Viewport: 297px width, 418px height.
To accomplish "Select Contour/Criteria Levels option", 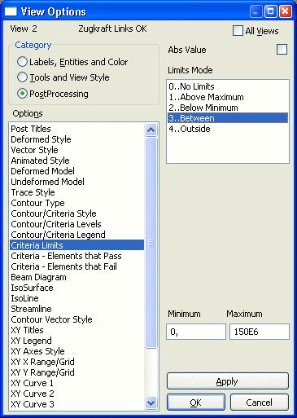I will click(x=76, y=224).
